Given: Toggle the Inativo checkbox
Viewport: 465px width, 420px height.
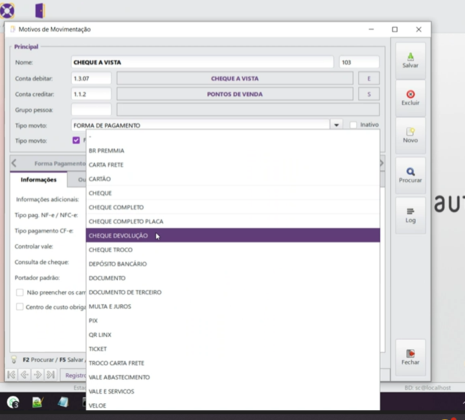Looking at the screenshot, I should coord(353,125).
